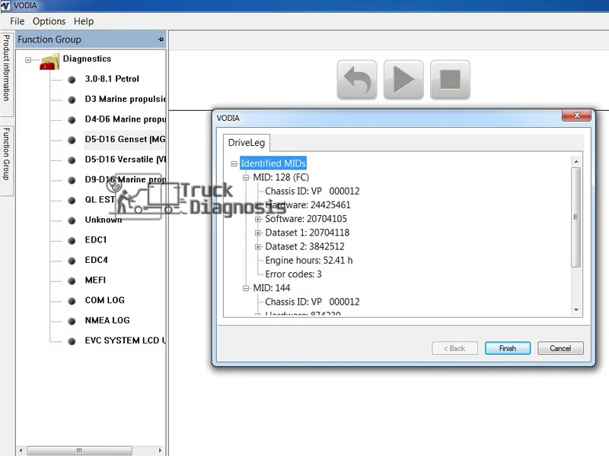Open the Options menu
This screenshot has width=609, height=456.
(49, 21)
